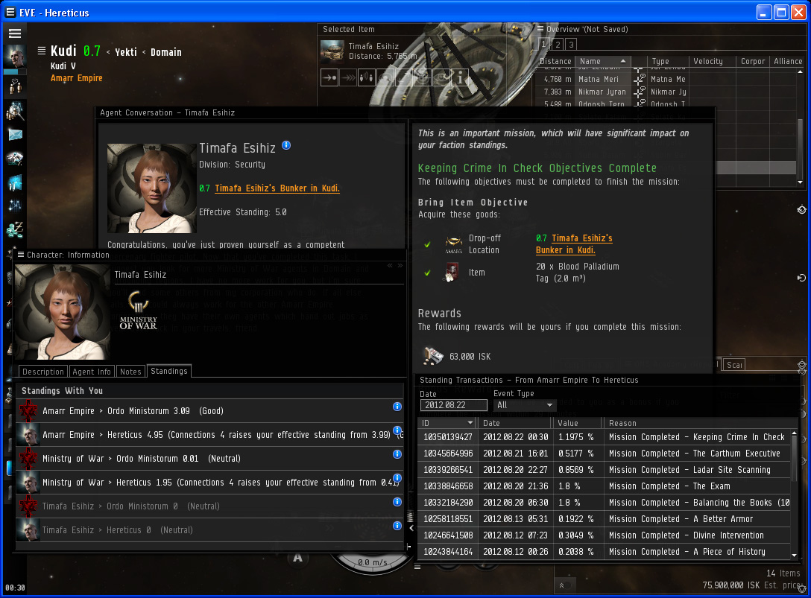Start conversation icon in Selected Item panel
The image size is (811, 598).
[x=367, y=78]
